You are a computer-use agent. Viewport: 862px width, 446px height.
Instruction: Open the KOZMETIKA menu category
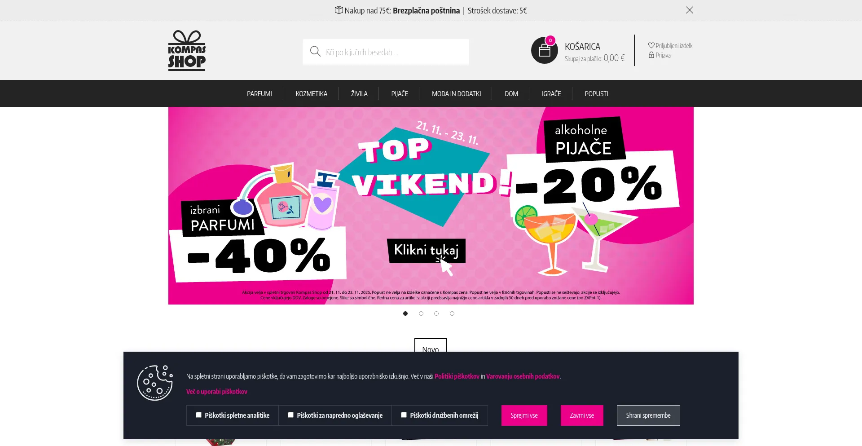coord(311,93)
